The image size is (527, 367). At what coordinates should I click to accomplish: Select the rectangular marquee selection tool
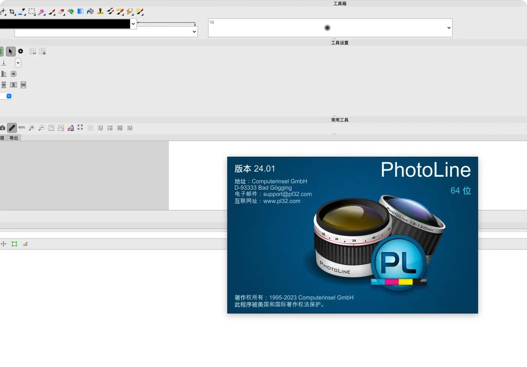click(x=32, y=12)
